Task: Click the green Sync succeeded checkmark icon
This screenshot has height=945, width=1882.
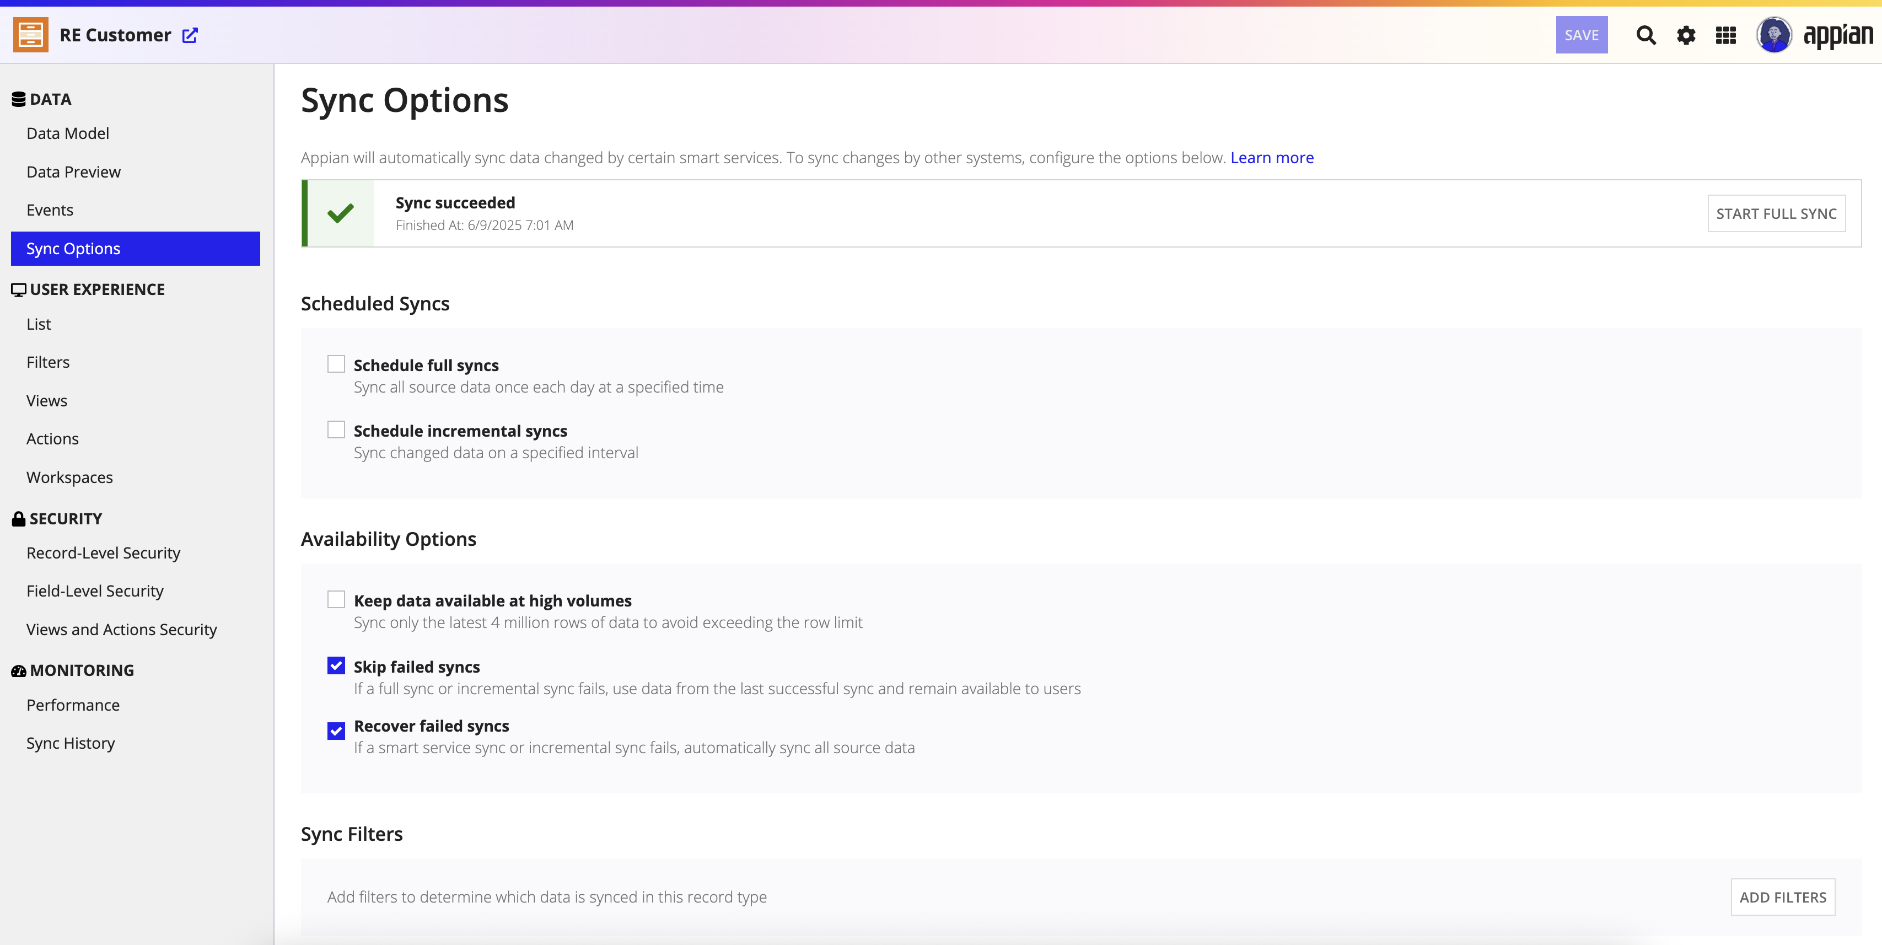Action: pyautogui.click(x=341, y=213)
